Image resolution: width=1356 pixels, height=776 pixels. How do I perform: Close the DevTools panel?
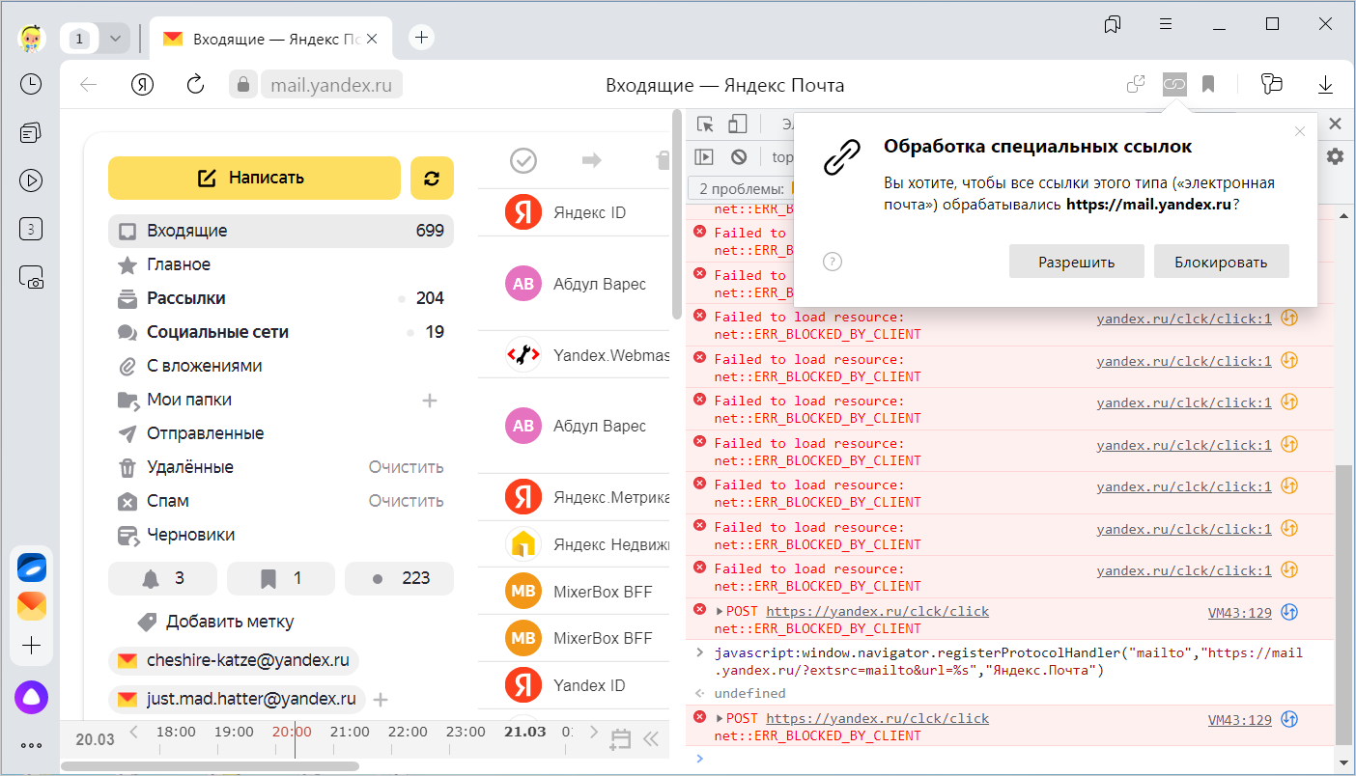click(x=1336, y=124)
